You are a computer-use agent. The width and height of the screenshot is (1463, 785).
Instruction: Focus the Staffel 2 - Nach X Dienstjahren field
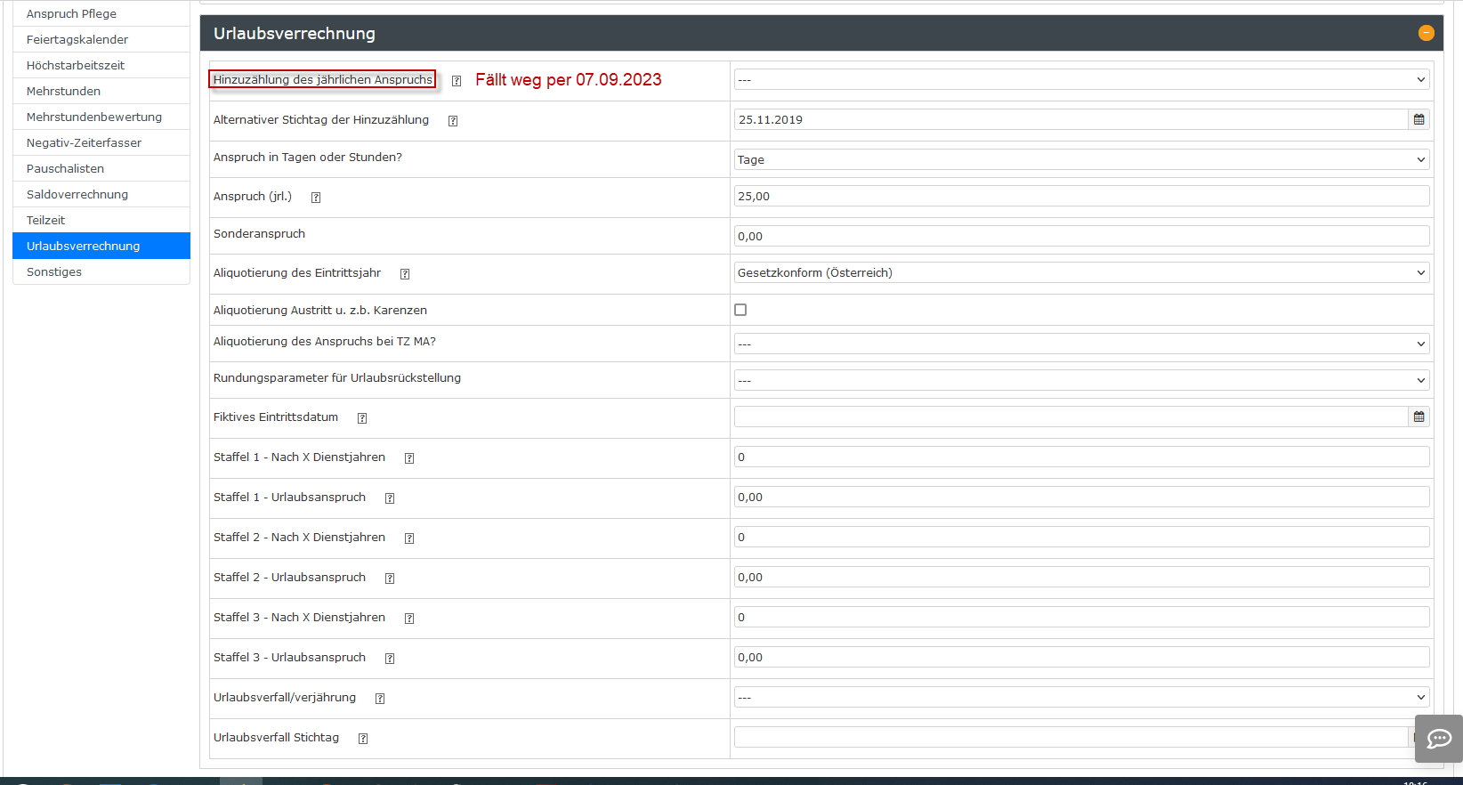click(x=1081, y=537)
